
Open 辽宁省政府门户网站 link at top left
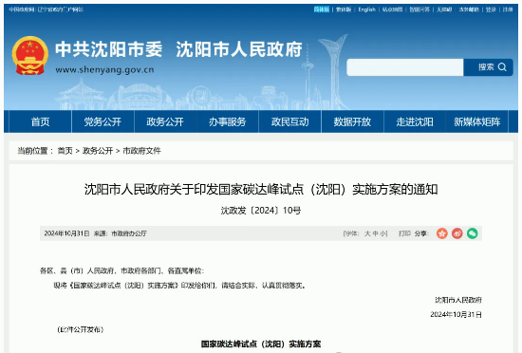coord(60,9)
